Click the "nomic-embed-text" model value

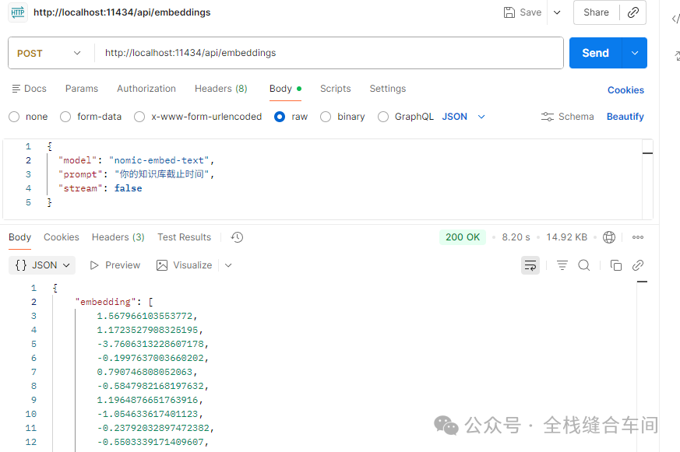(x=159, y=160)
